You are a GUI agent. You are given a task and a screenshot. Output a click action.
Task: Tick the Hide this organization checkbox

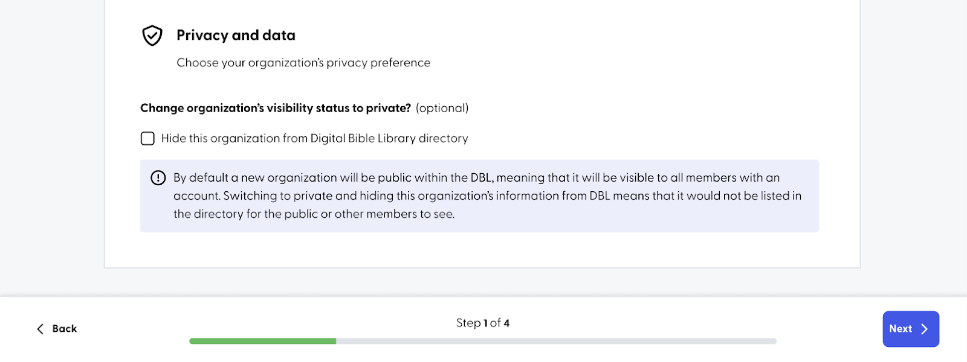click(x=147, y=139)
